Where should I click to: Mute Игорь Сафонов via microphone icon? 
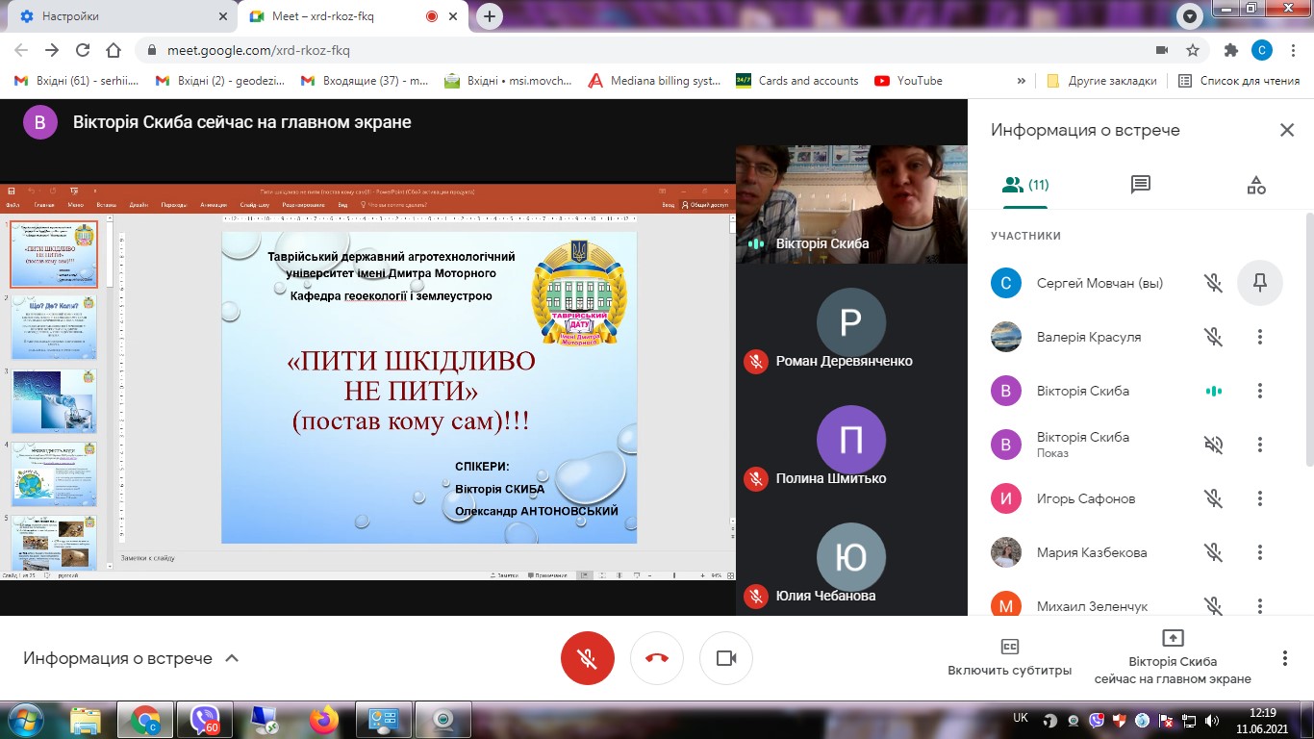[x=1213, y=498]
